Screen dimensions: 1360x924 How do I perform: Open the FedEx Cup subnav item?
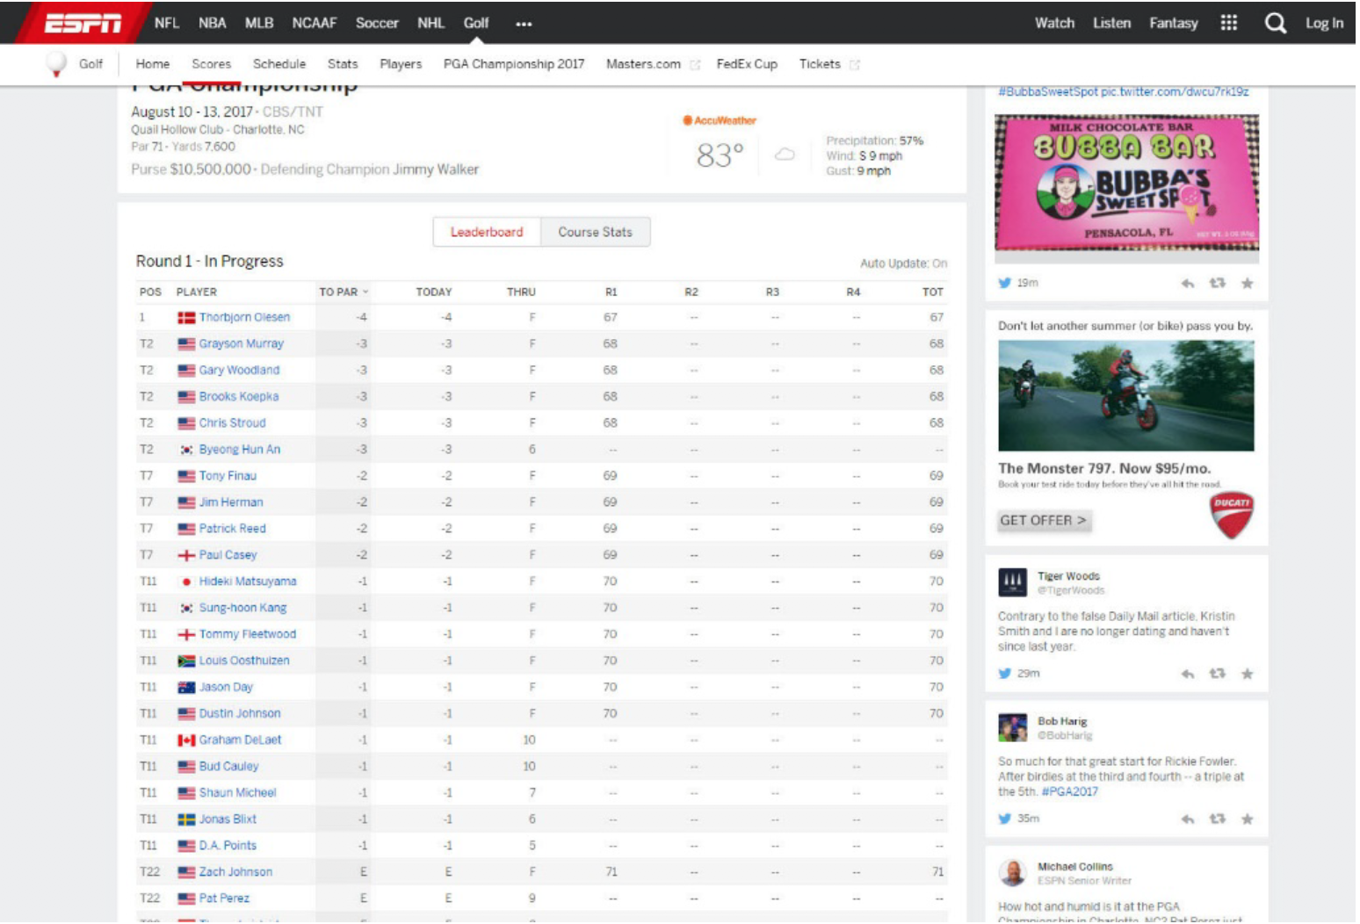coord(749,64)
